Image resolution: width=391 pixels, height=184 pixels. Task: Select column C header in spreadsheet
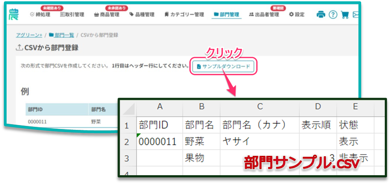[x=260, y=106]
